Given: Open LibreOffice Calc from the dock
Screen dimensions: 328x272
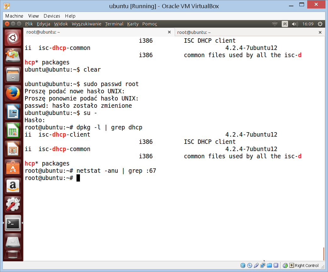Looking at the screenshot, I should click(x=13, y=130).
